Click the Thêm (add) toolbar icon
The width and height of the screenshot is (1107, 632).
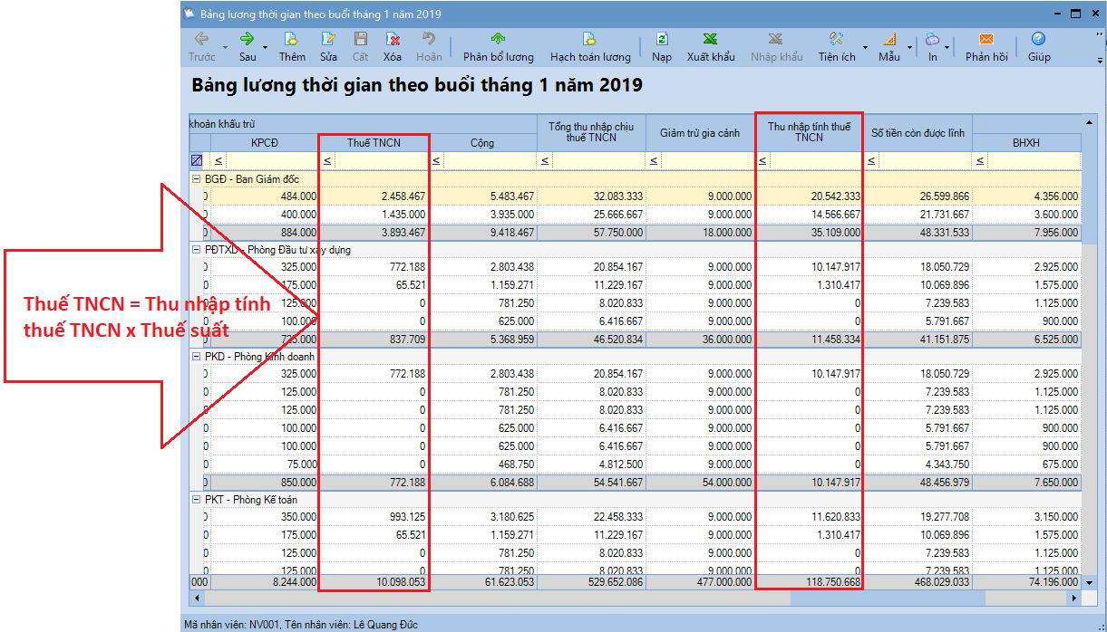point(292,40)
